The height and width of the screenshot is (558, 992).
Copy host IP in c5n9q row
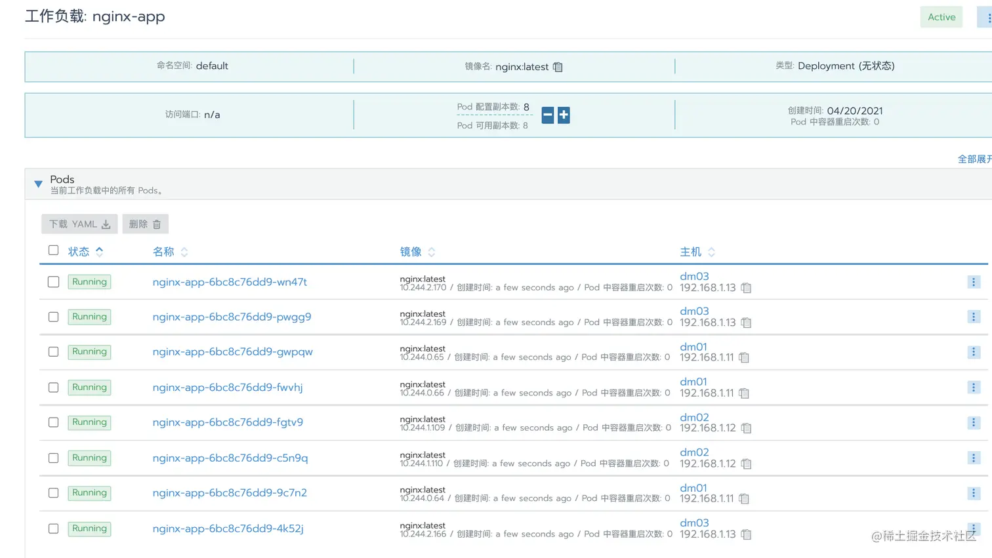[746, 464]
